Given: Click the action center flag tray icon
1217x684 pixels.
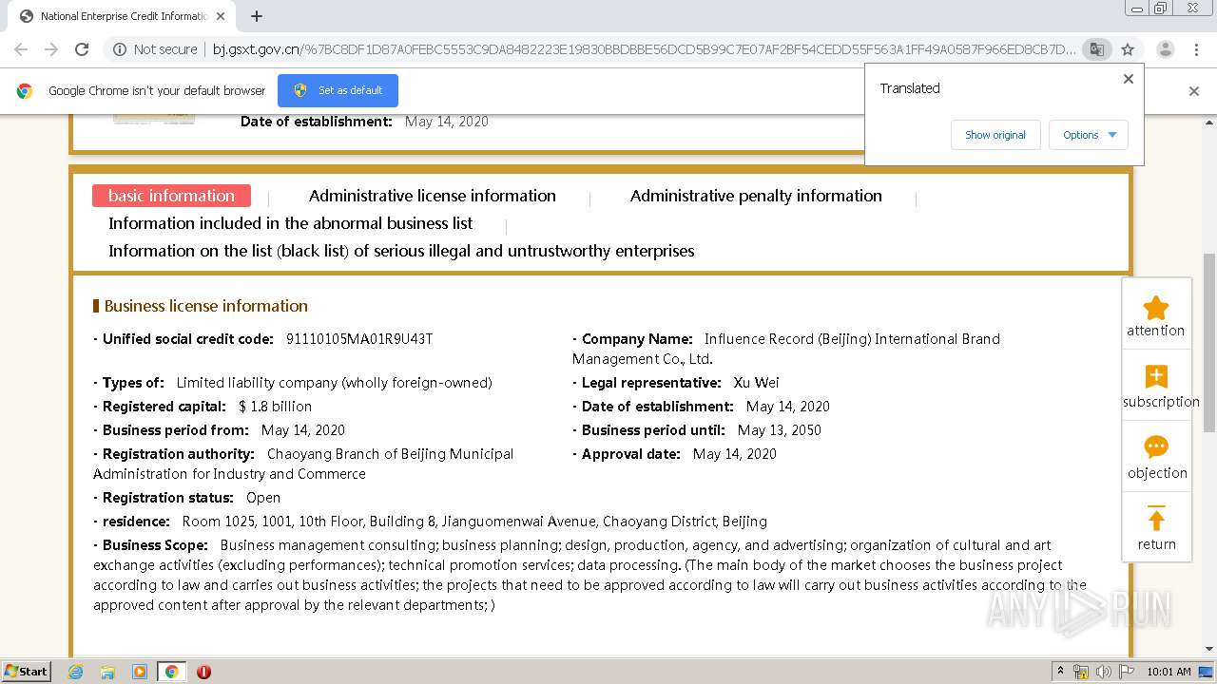Looking at the screenshot, I should coord(1127,672).
